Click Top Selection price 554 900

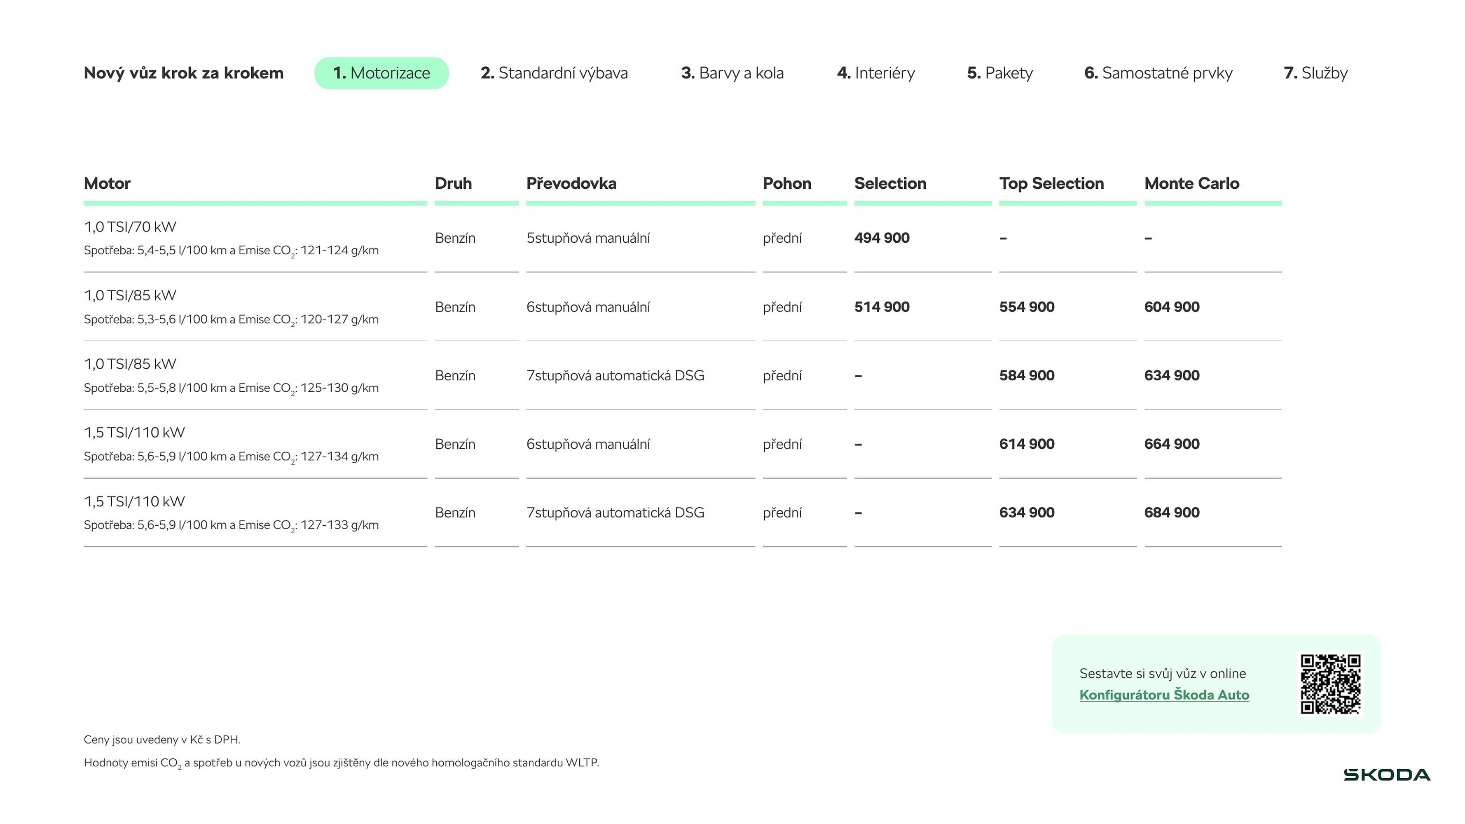tap(1027, 307)
